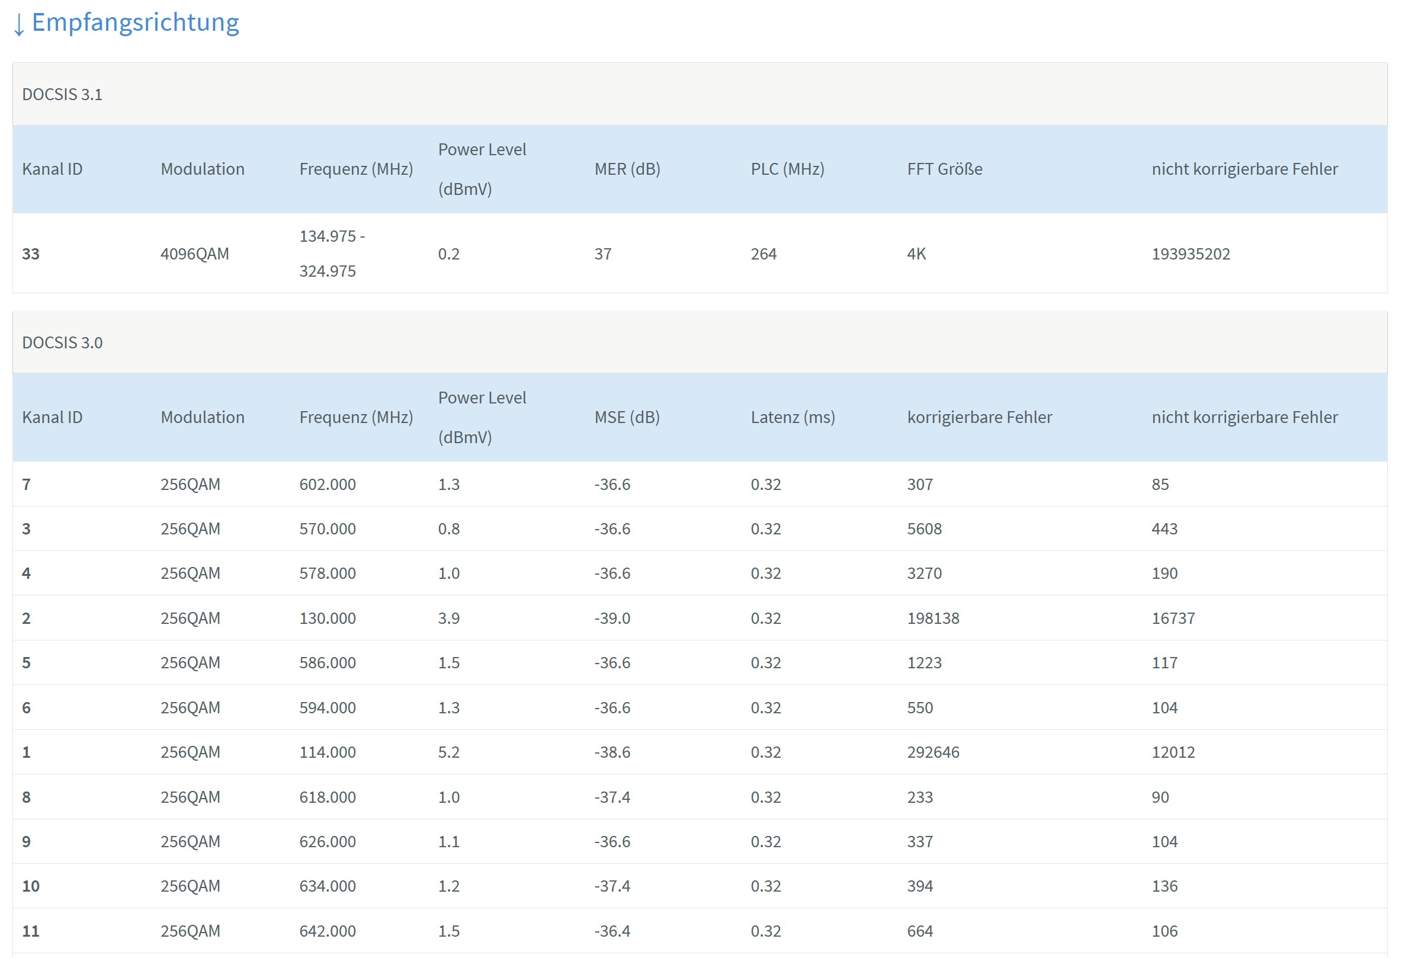
Task: Click the 193935202 uncorrectable errors value
Action: (1191, 254)
